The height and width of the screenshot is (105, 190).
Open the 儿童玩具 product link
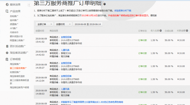point(65,50)
